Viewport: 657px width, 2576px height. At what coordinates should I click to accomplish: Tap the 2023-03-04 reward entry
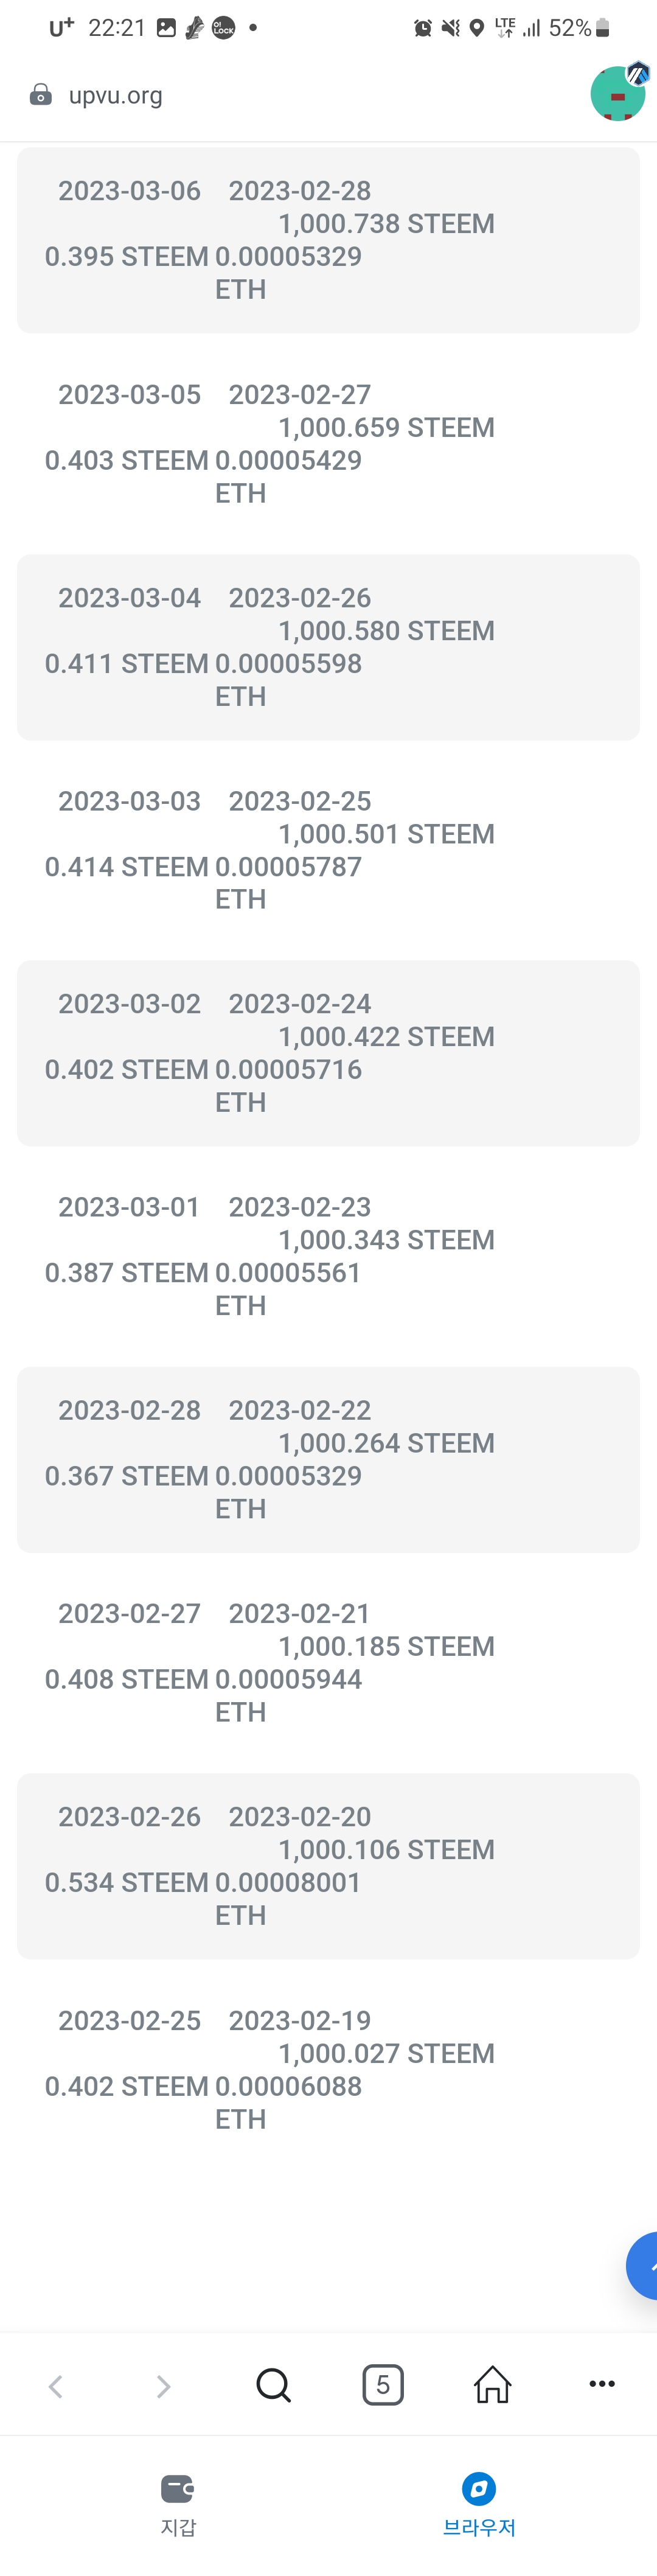328,647
